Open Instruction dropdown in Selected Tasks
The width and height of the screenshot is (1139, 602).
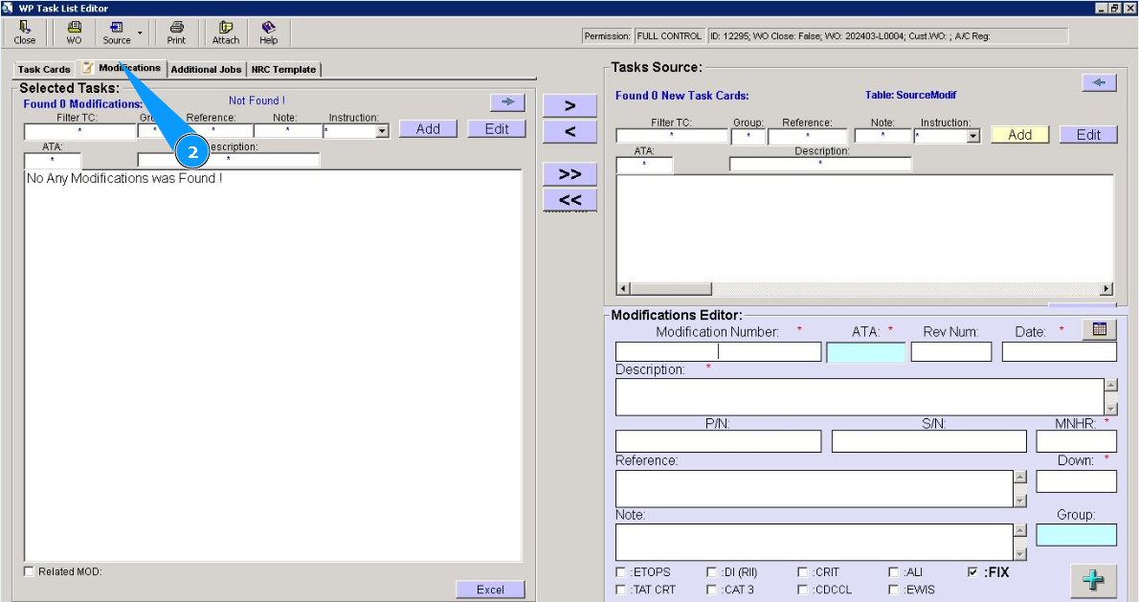click(383, 132)
